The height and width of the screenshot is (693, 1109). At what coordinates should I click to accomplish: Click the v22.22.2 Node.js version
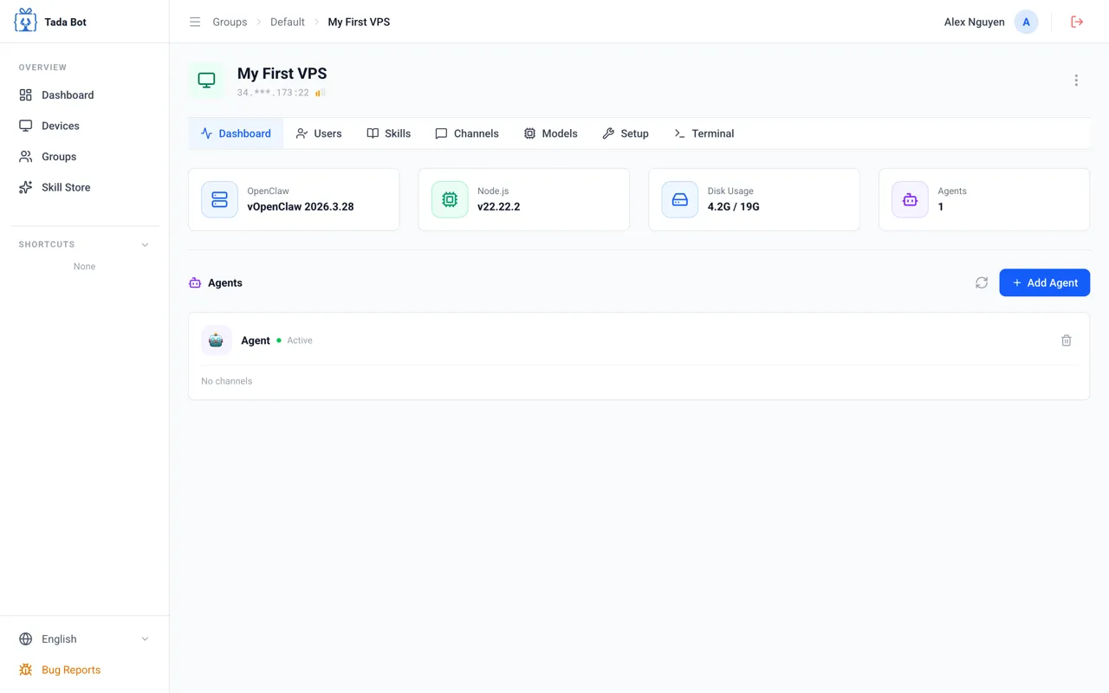tap(499, 207)
